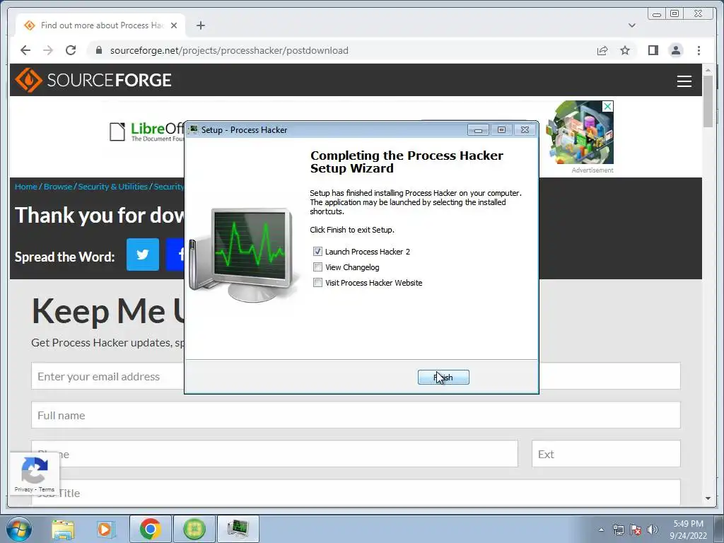The width and height of the screenshot is (724, 543).
Task: Share on Twitter button
Action: pos(143,255)
